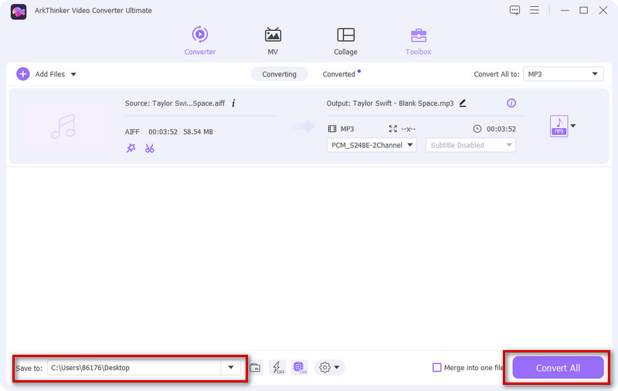618x391 pixels.
Task: Show the Converting list
Action: 279,74
